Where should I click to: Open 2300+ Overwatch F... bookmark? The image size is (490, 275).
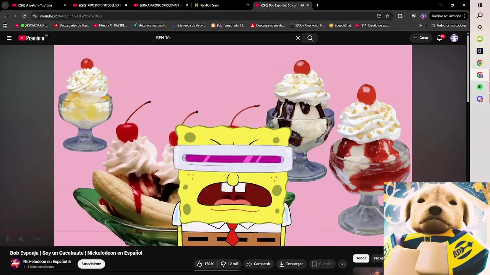tap(307, 26)
